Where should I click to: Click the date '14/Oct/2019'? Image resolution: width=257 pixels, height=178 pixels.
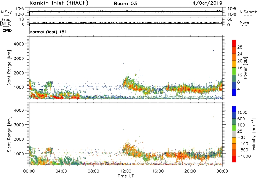tap(206, 3)
